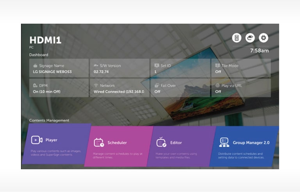Open the DPM On (10 min Off) card

pos(59,88)
